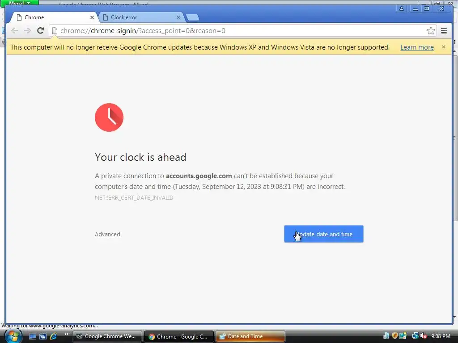
Task: Click the security shield tray icon
Action: [x=394, y=336]
